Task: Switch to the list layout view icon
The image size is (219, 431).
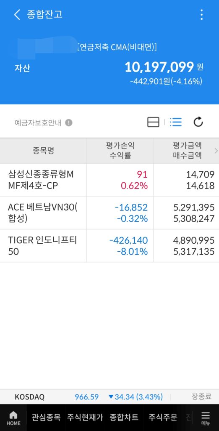Action: pyautogui.click(x=175, y=122)
